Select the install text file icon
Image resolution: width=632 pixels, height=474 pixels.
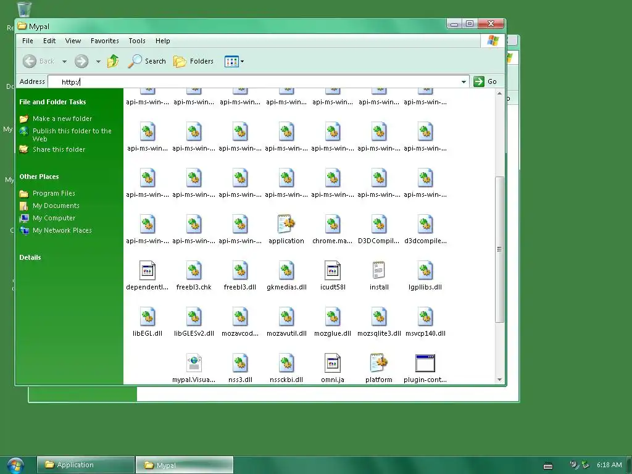coord(379,270)
